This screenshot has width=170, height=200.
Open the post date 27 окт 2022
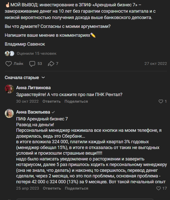tap(156, 64)
